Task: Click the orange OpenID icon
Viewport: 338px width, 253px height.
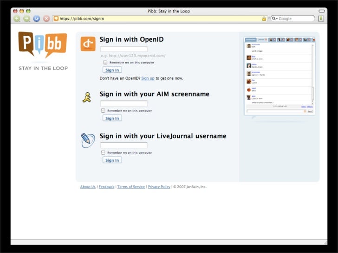Action: coord(88,44)
